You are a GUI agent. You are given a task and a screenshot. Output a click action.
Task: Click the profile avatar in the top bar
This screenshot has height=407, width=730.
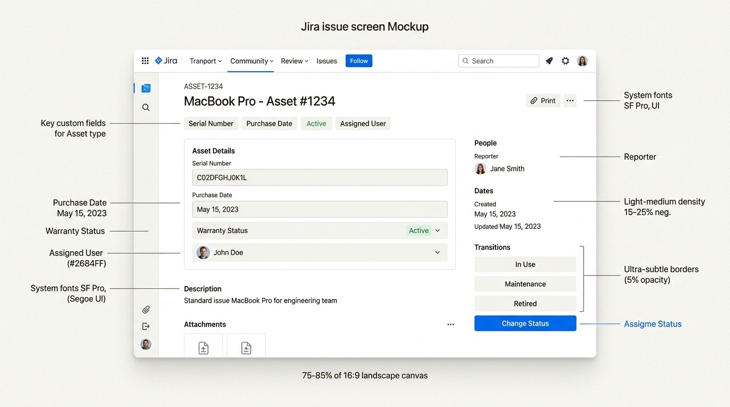(x=582, y=60)
